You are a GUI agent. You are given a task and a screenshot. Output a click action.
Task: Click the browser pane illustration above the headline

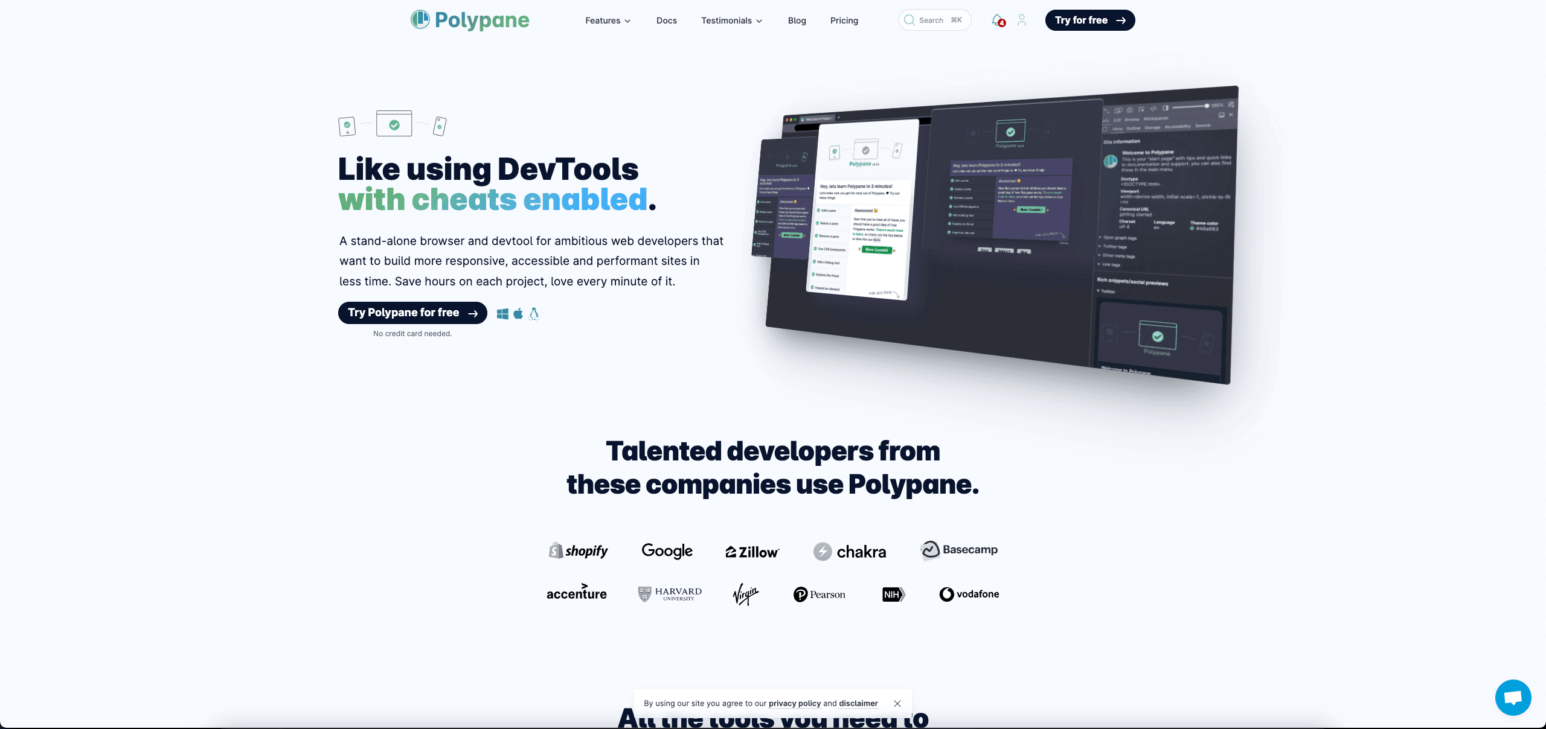[x=394, y=124]
